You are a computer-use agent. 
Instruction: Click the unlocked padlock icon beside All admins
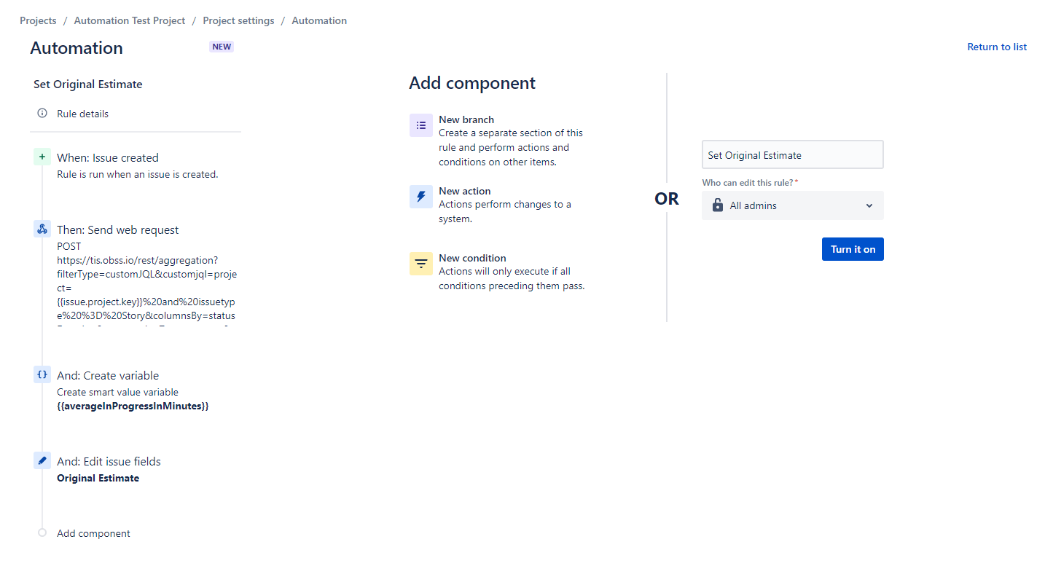tap(718, 205)
